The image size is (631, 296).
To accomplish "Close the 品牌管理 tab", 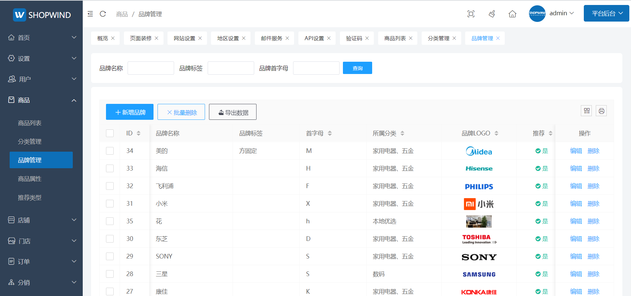I will click(498, 38).
